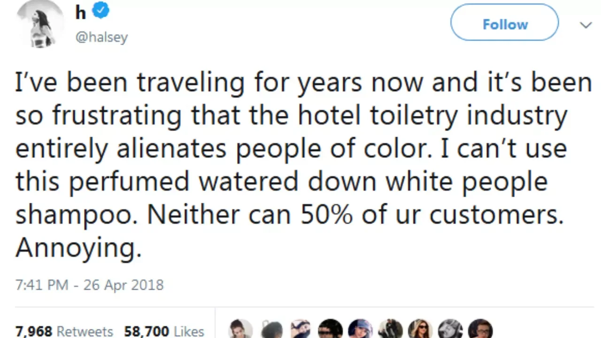Click the display name "h"
Image resolution: width=601 pixels, height=338 pixels.
click(81, 13)
